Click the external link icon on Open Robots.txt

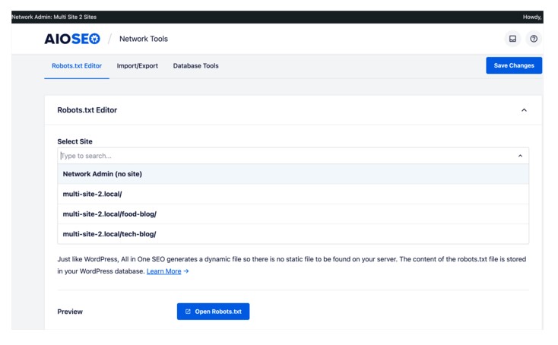click(188, 312)
